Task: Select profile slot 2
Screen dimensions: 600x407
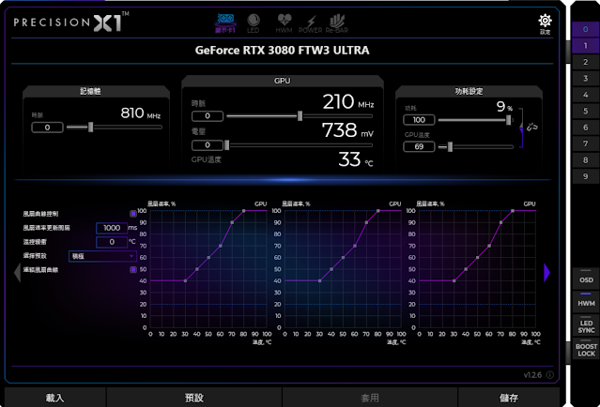Action: pyautogui.click(x=586, y=62)
